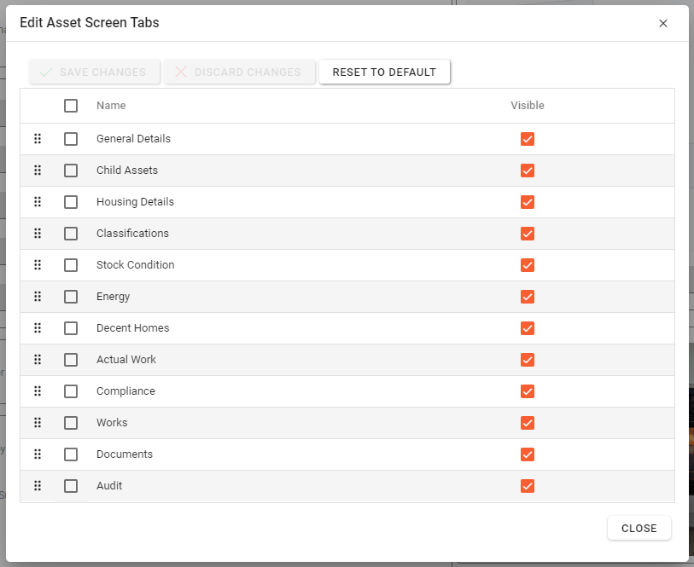Select the Decent Homes row checkbox
This screenshot has height=567, width=694.
point(71,328)
